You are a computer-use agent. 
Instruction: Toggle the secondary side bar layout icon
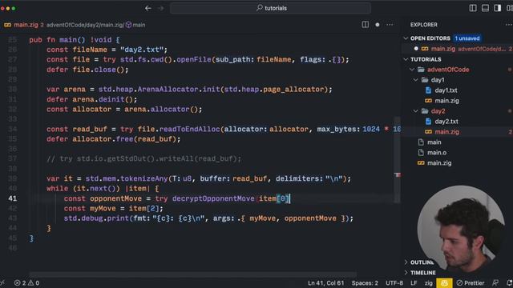[x=497, y=8]
